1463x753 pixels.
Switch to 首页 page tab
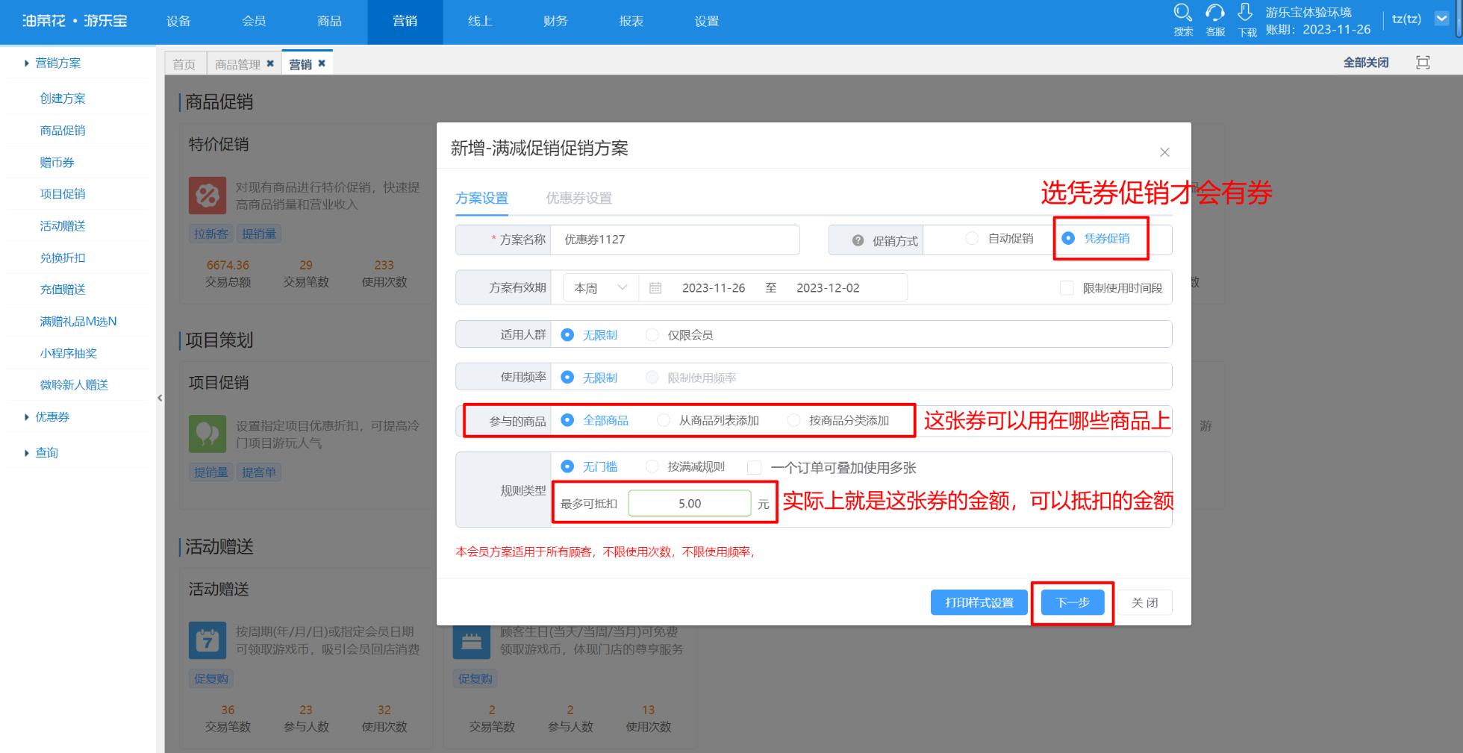[184, 64]
